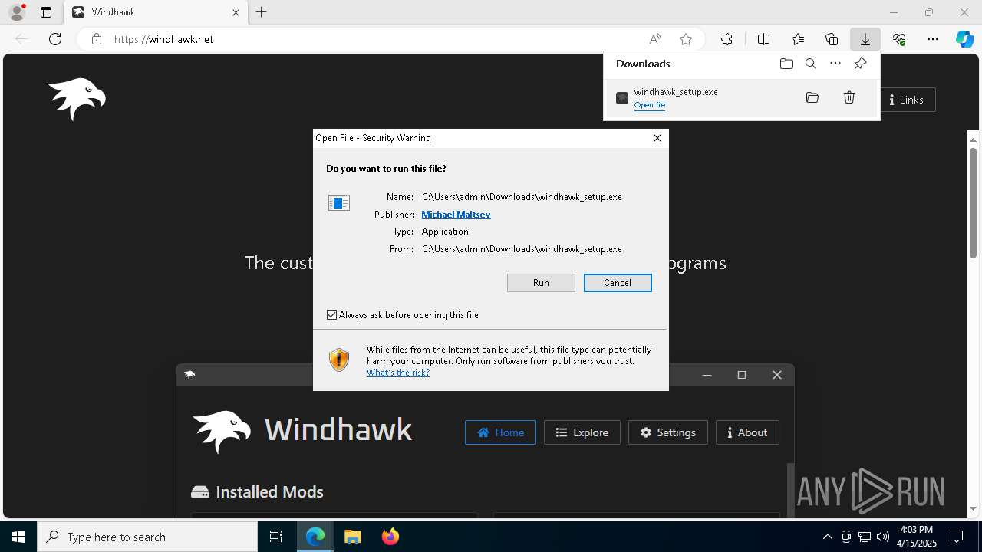Close the Security Warning dialog
This screenshot has height=552, width=982.
point(657,138)
